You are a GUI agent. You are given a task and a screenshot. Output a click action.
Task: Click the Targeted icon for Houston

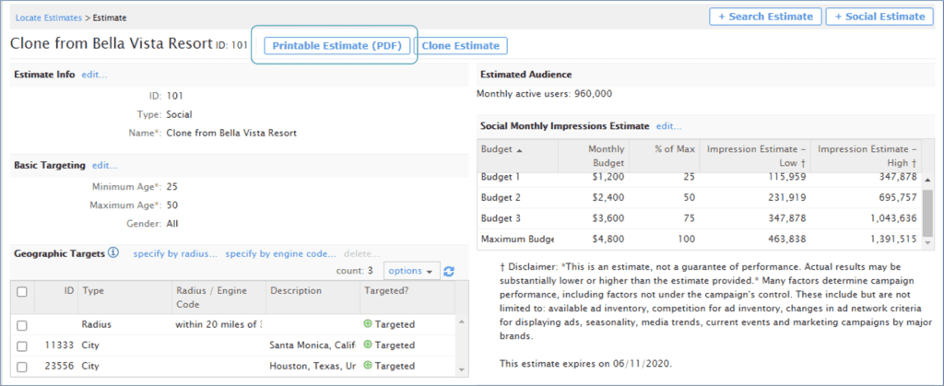(368, 365)
